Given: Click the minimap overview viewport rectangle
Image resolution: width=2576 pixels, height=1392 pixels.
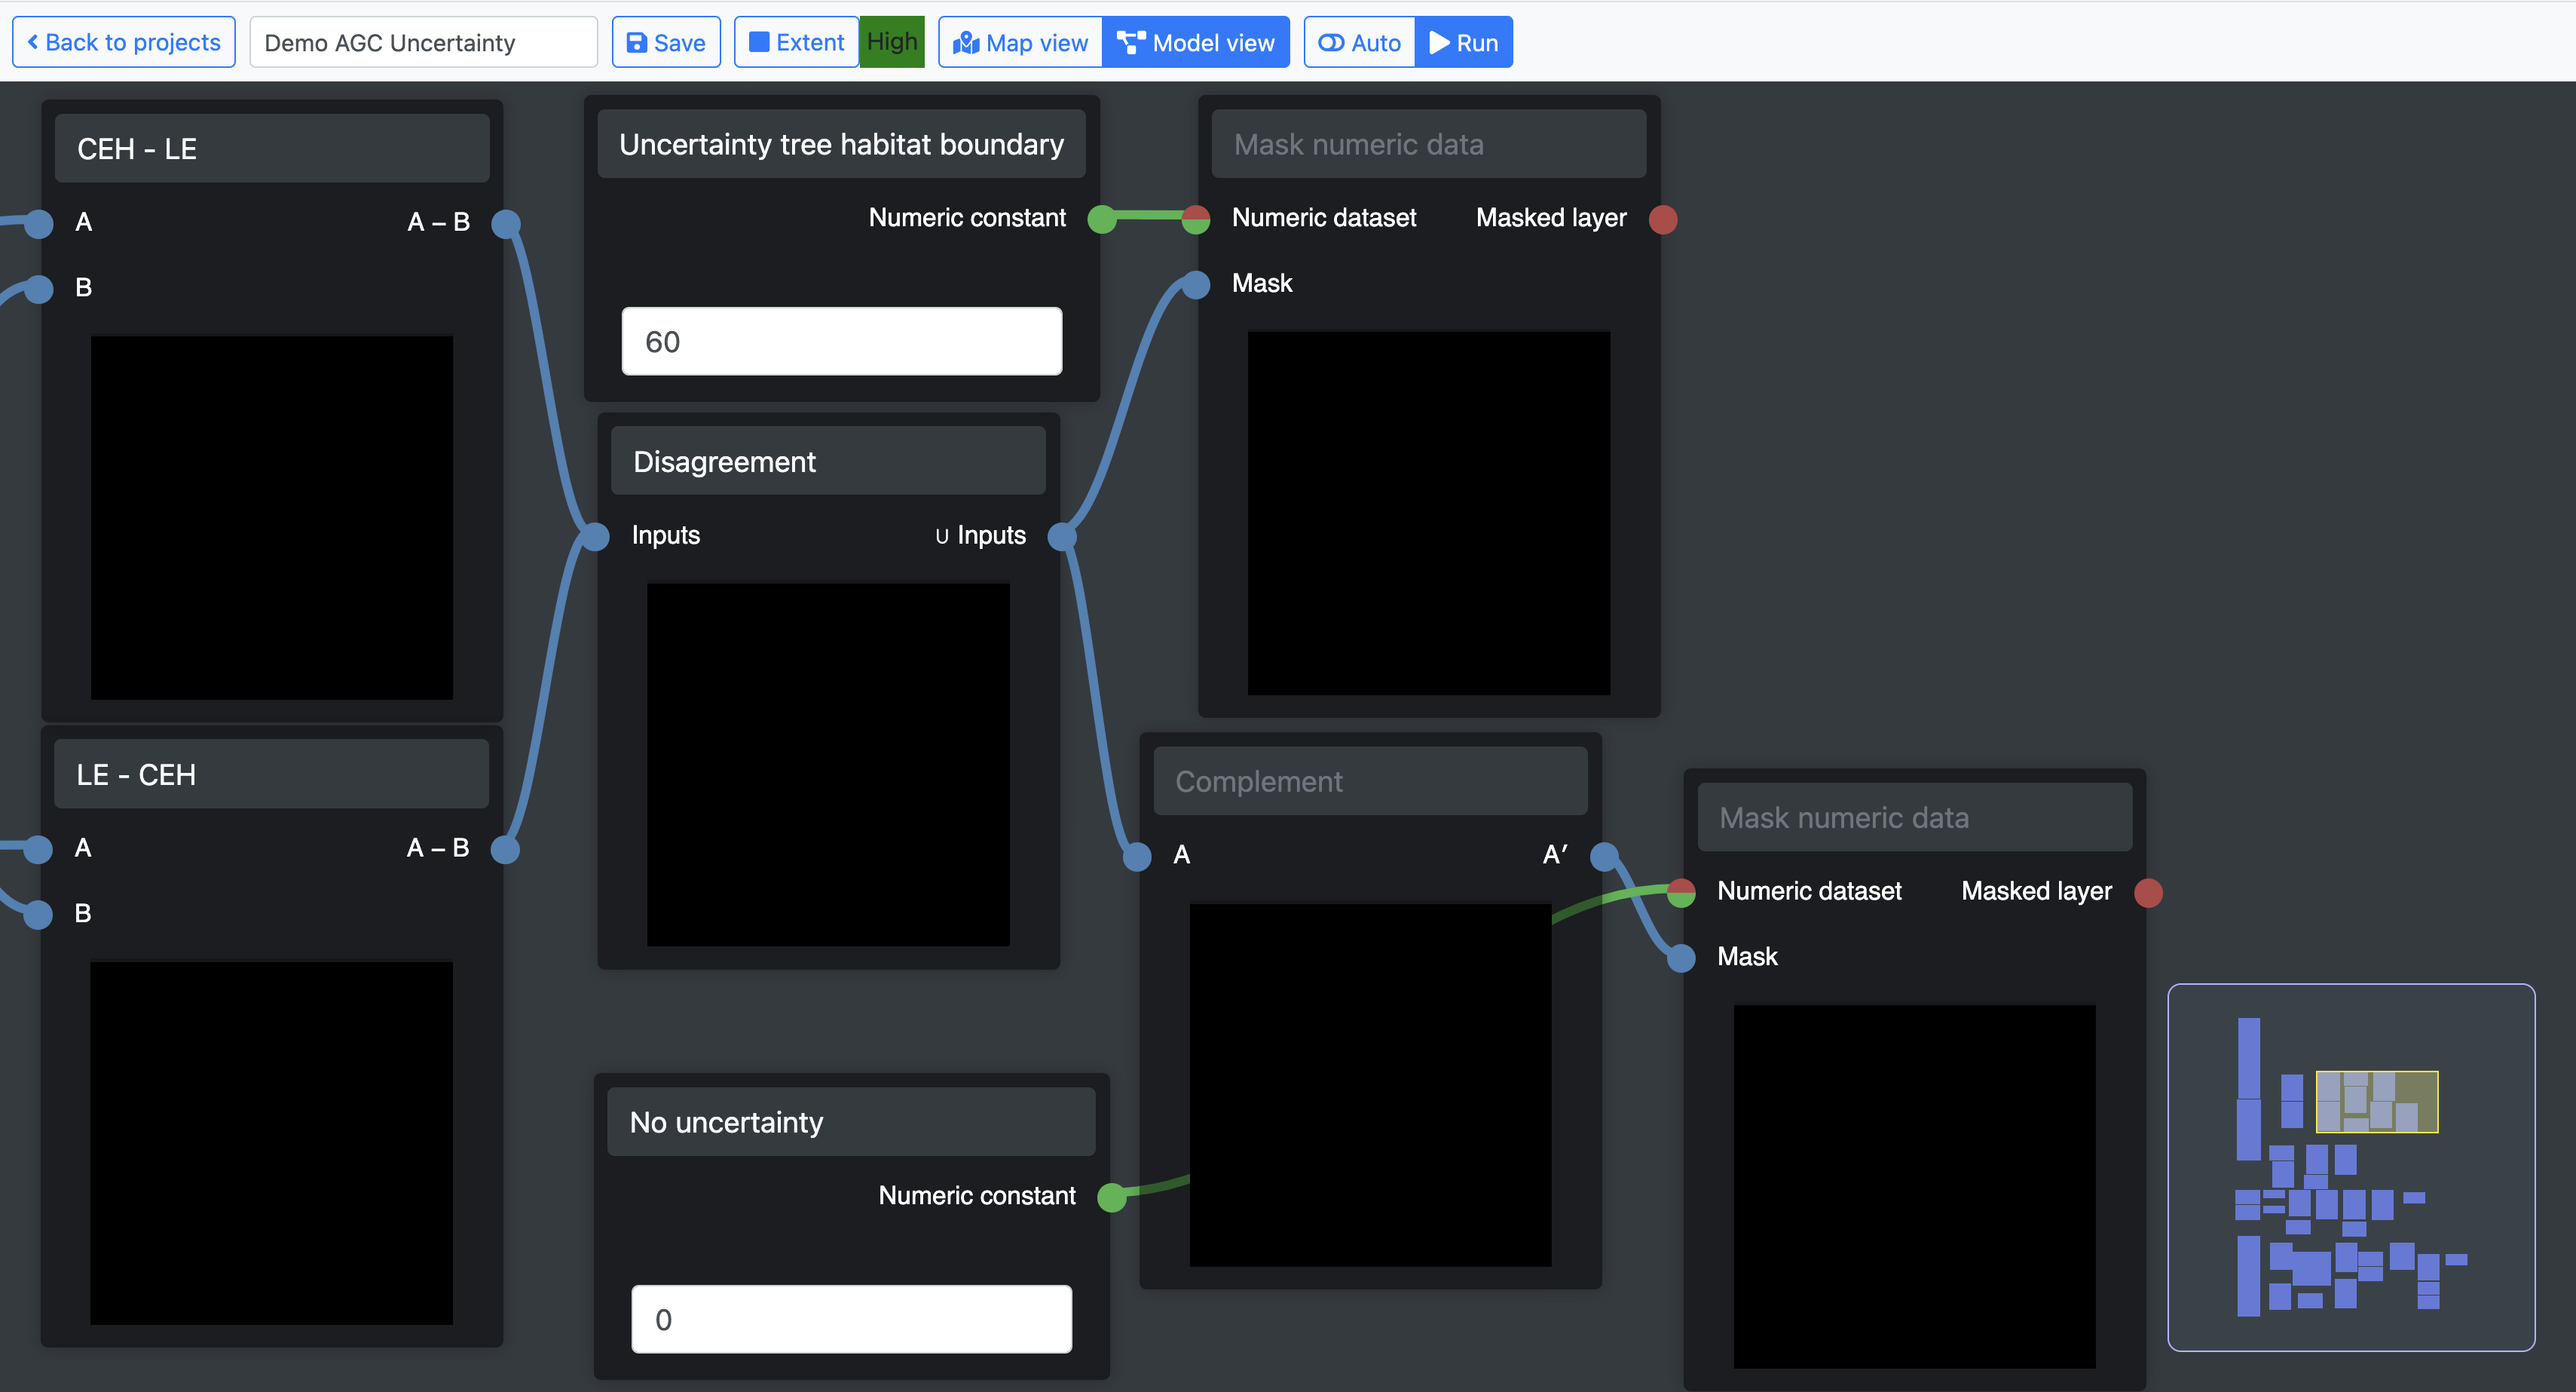Looking at the screenshot, I should pos(2376,1102).
